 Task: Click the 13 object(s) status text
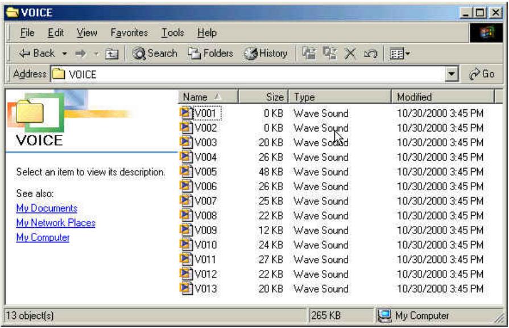coord(30,315)
